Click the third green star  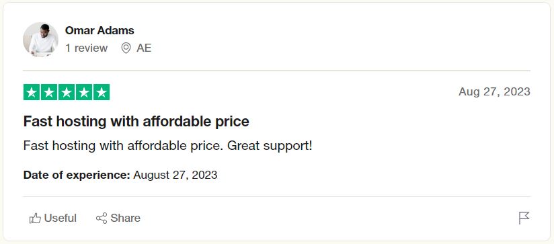coord(67,92)
